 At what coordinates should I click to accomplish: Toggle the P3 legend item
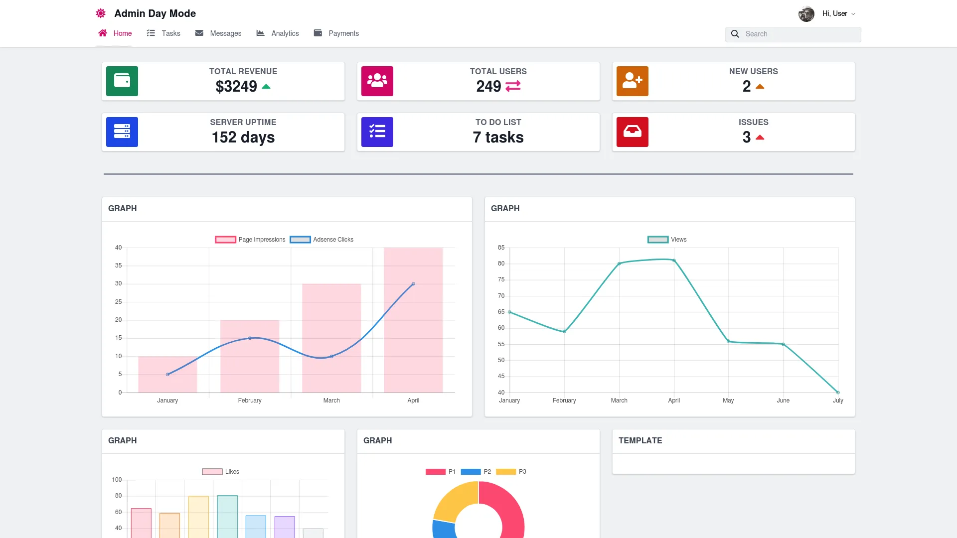click(x=511, y=472)
